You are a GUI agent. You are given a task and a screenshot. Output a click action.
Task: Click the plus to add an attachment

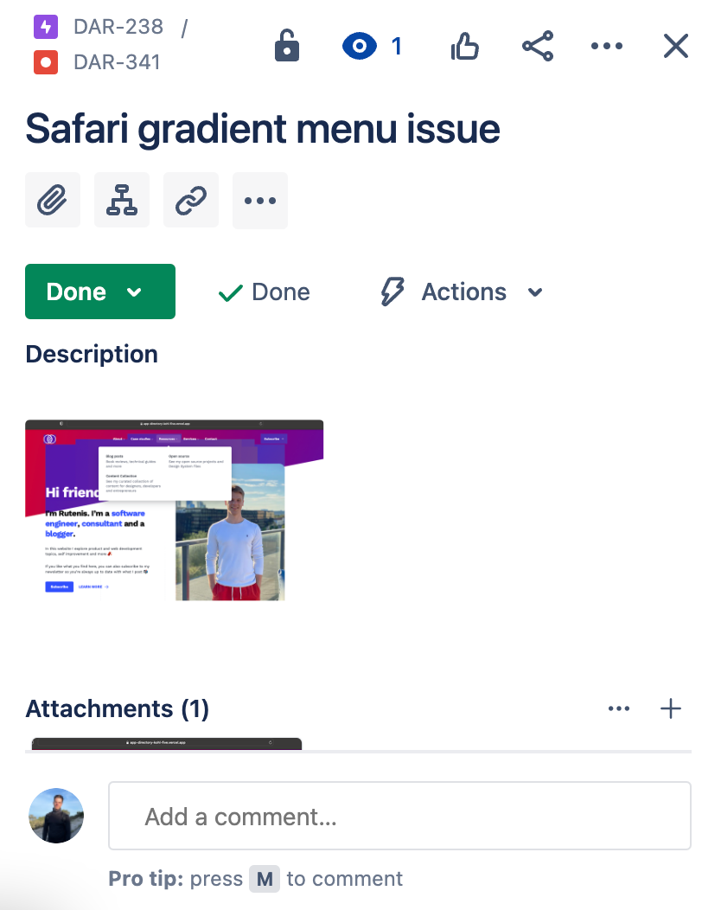point(670,708)
